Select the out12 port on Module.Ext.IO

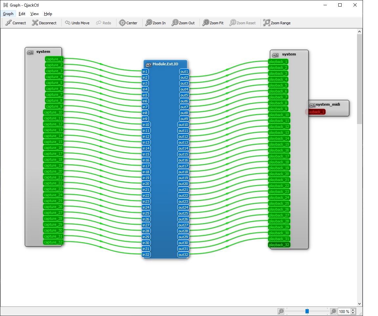[183, 137]
